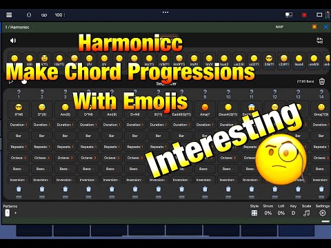Screen dimensions: 331x248
Task: Open Repeats dropdown for step 6
Action: pyautogui.click(x=135, y=147)
